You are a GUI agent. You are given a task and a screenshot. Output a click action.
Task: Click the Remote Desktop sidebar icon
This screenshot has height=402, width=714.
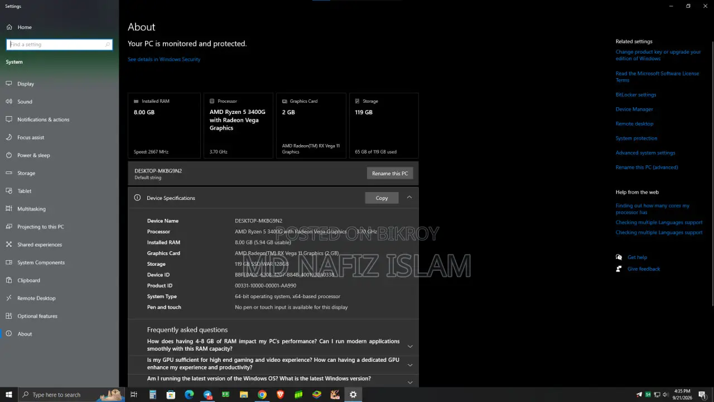tap(9, 298)
